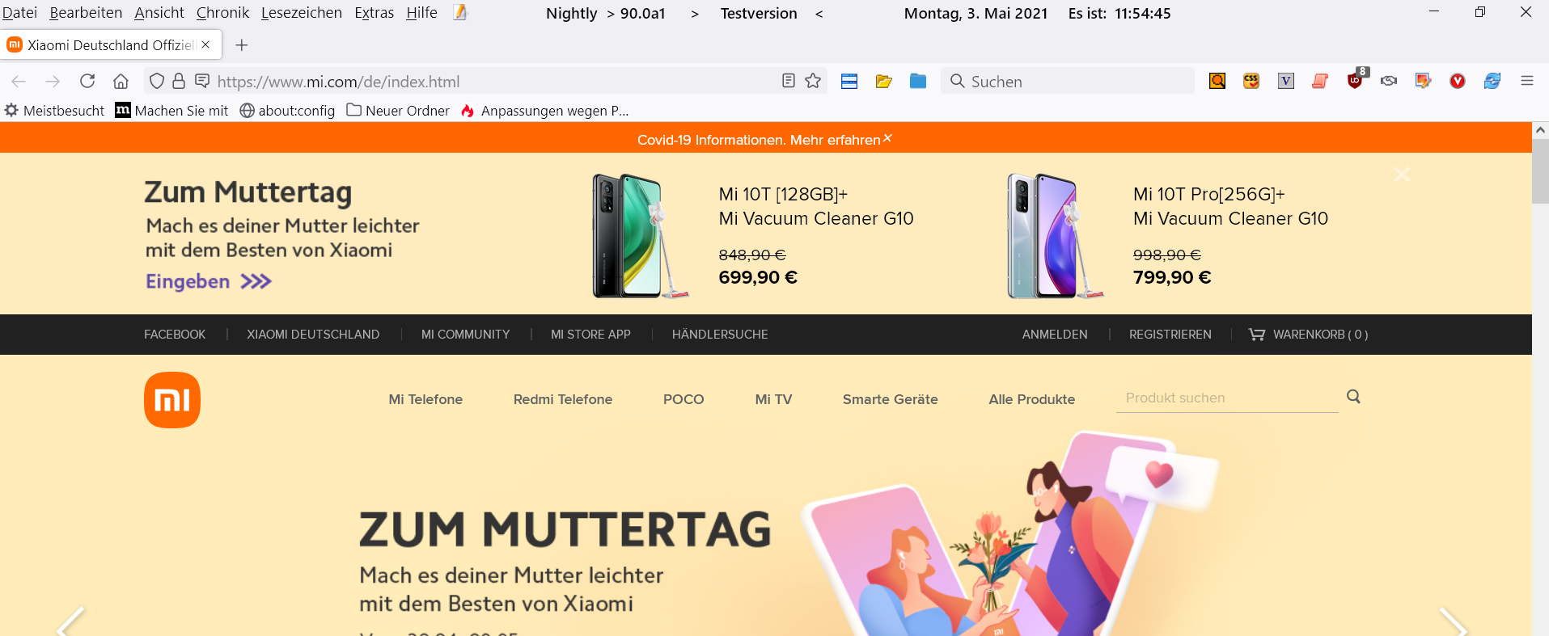Open the red Vivaldi extension icon
Screen dimensions: 1549x636
click(x=1458, y=81)
